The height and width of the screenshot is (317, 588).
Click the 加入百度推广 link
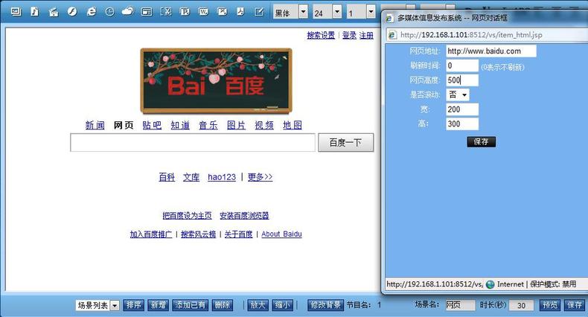click(x=151, y=234)
